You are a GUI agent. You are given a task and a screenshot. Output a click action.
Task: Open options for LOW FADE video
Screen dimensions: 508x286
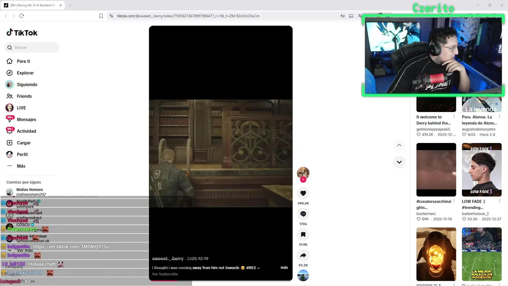(499, 201)
